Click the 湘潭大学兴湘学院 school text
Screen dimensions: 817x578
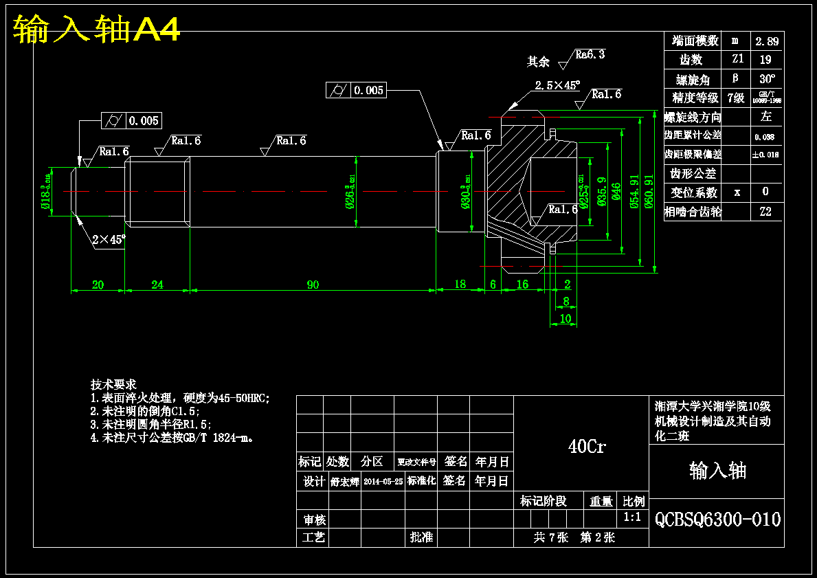tap(702, 406)
